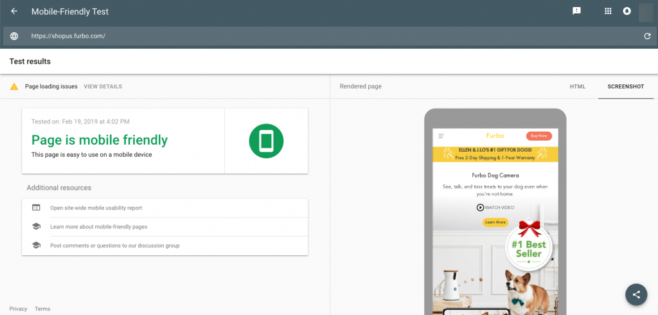This screenshot has width=658, height=315.
Task: Go back with the left arrow icon
Action: point(14,12)
